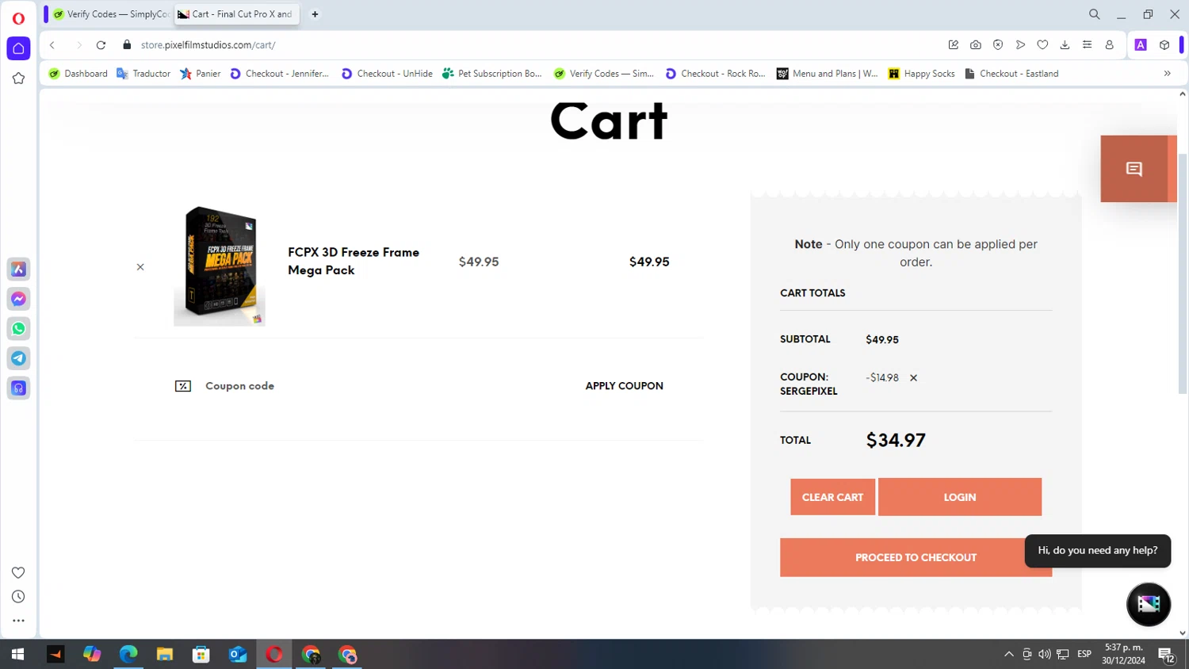Open the Checkout - Jennifer bookmark

280,74
